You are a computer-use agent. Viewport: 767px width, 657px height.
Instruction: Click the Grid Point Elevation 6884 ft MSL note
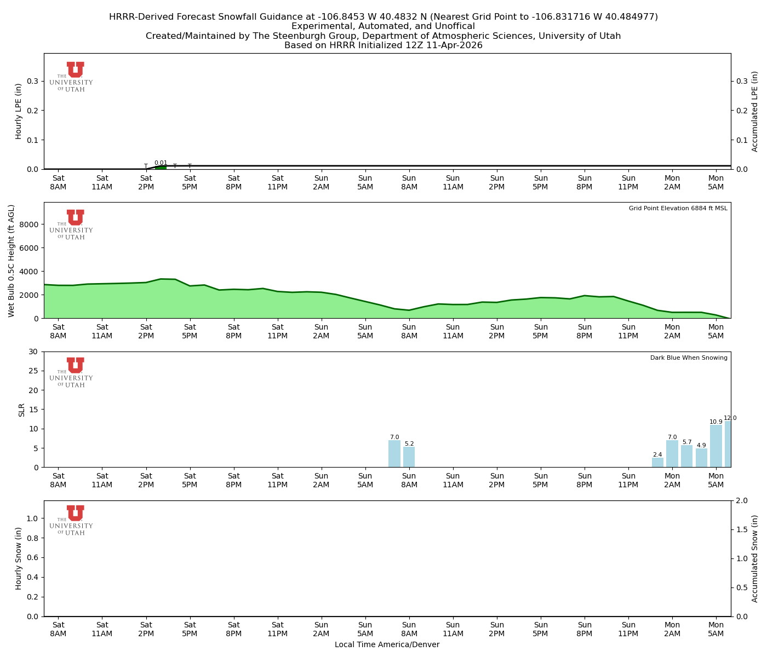(x=678, y=209)
